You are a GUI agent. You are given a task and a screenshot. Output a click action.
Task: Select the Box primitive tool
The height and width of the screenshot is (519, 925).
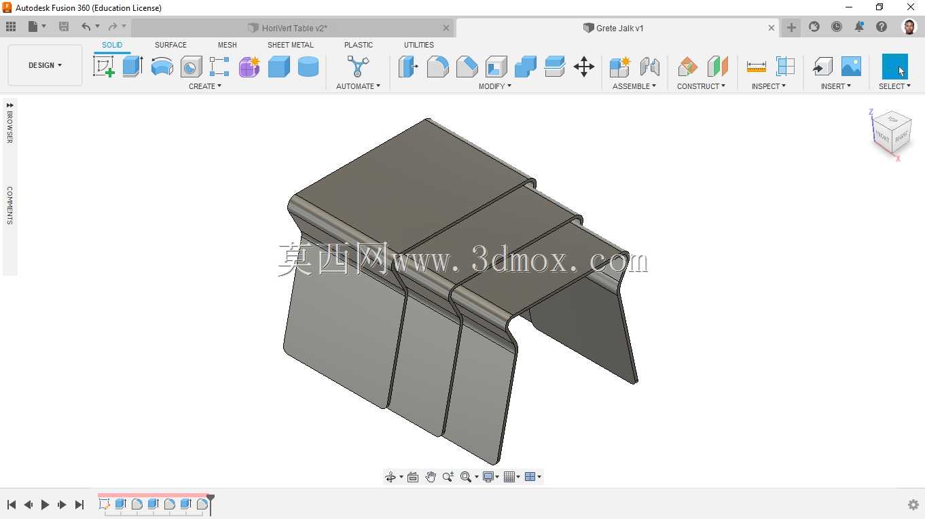[x=278, y=67]
